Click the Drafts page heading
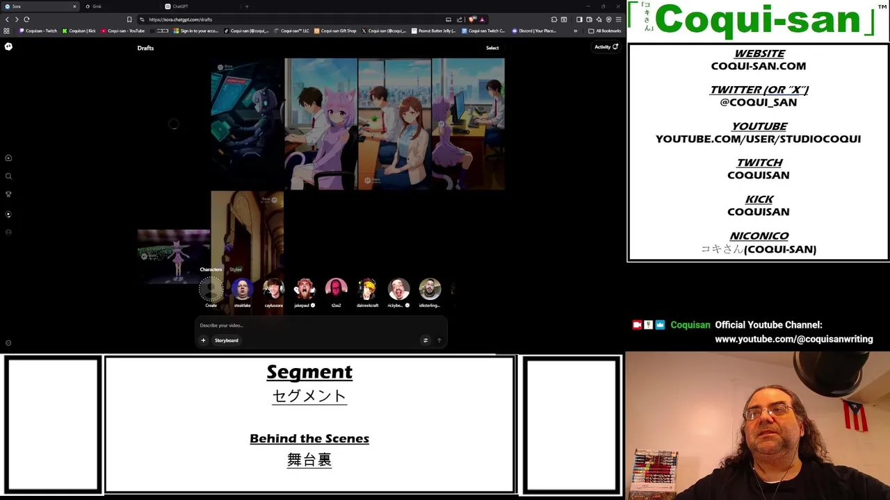The image size is (890, 500). [145, 48]
